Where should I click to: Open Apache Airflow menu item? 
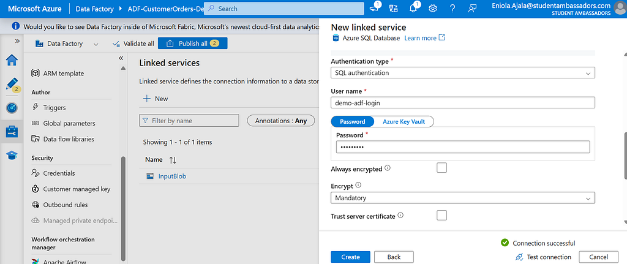tap(64, 262)
